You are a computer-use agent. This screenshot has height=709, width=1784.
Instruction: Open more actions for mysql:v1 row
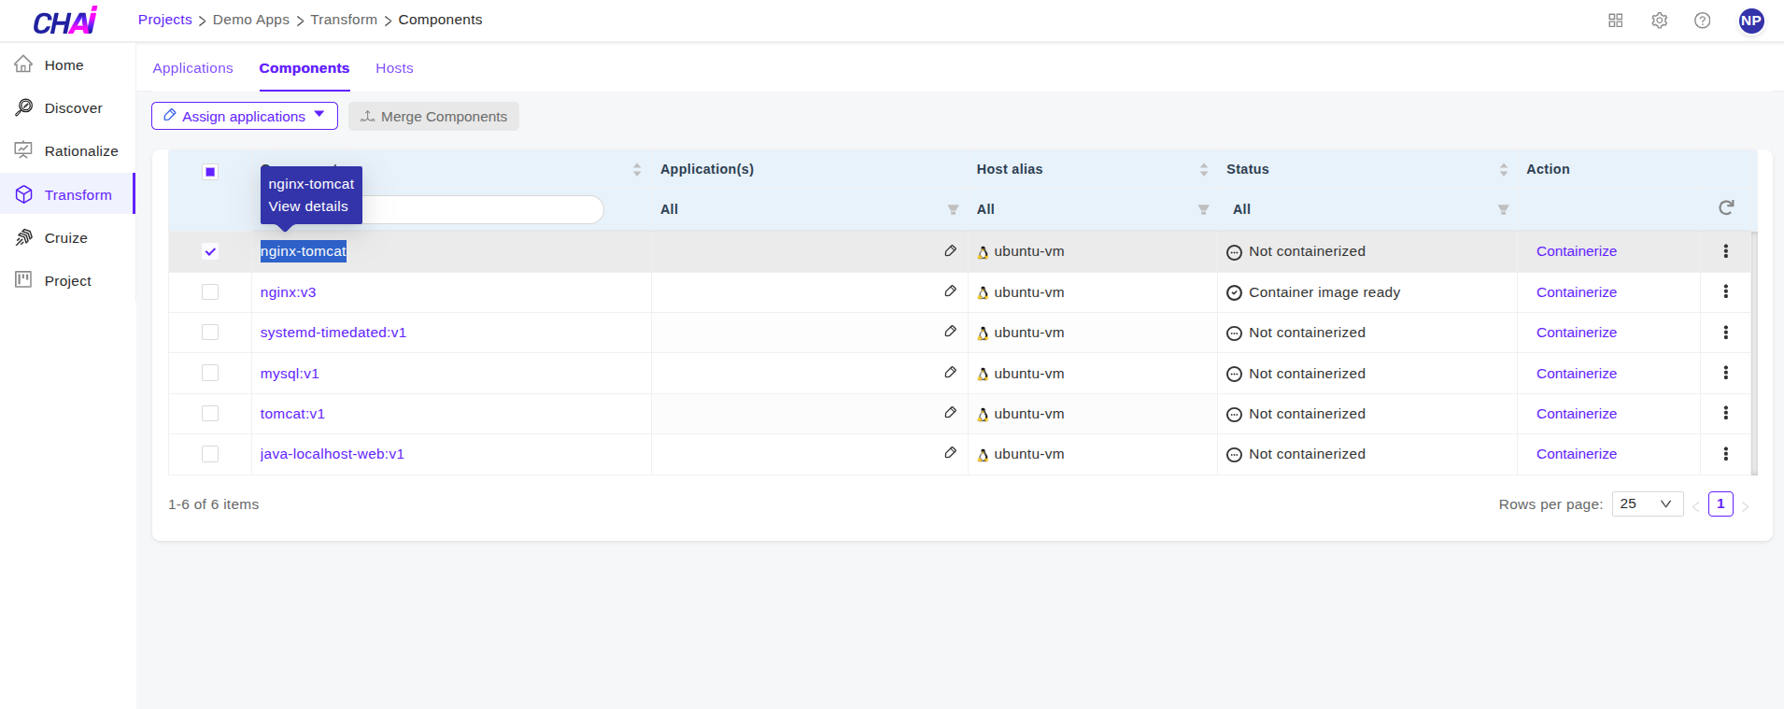1725,373
